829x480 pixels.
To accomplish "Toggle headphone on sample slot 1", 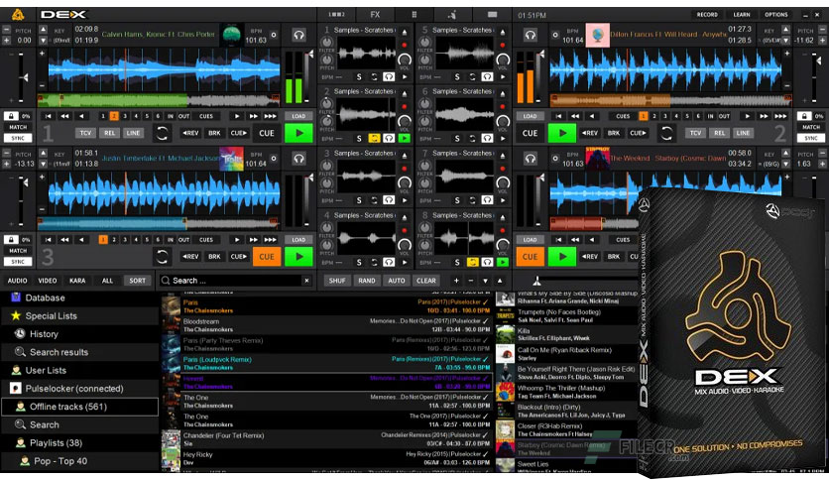I will (389, 76).
